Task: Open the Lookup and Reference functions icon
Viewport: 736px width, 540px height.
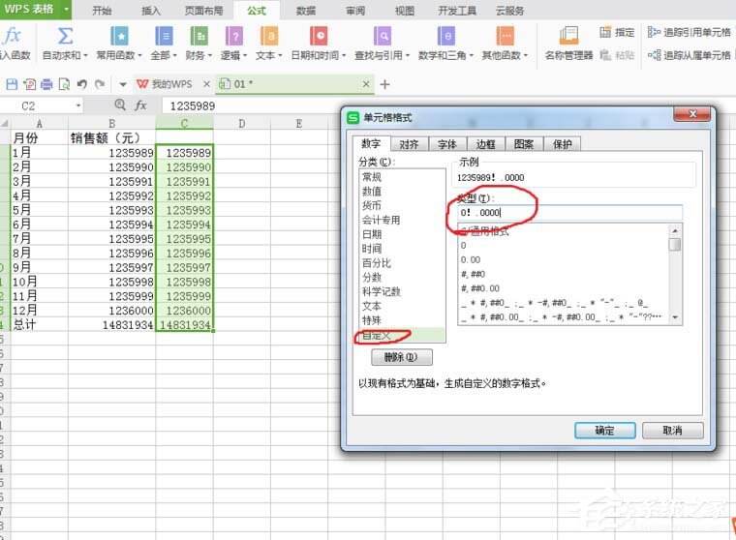Action: [x=383, y=36]
